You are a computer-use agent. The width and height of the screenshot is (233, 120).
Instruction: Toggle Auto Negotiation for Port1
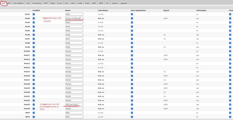coord(132,14)
